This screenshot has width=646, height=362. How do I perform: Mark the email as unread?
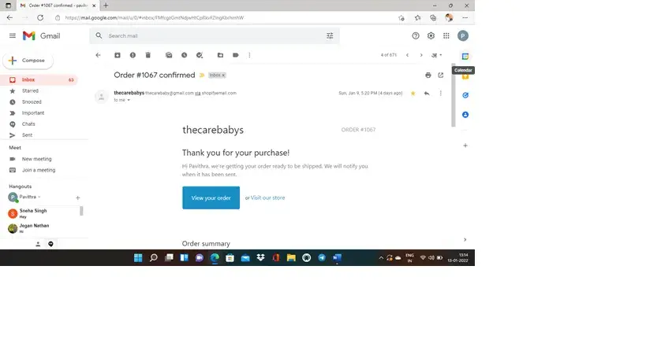tap(169, 55)
